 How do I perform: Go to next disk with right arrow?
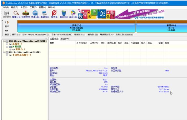pos(8,22)
